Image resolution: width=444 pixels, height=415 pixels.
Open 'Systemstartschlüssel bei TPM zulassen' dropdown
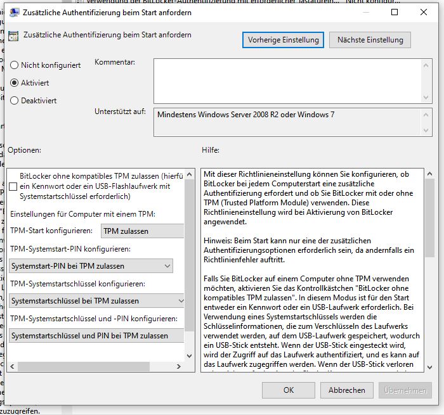(x=96, y=301)
